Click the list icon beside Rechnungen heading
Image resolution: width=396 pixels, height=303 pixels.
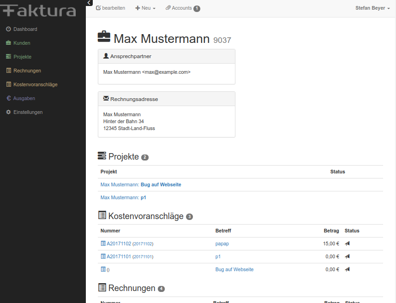[102, 287]
